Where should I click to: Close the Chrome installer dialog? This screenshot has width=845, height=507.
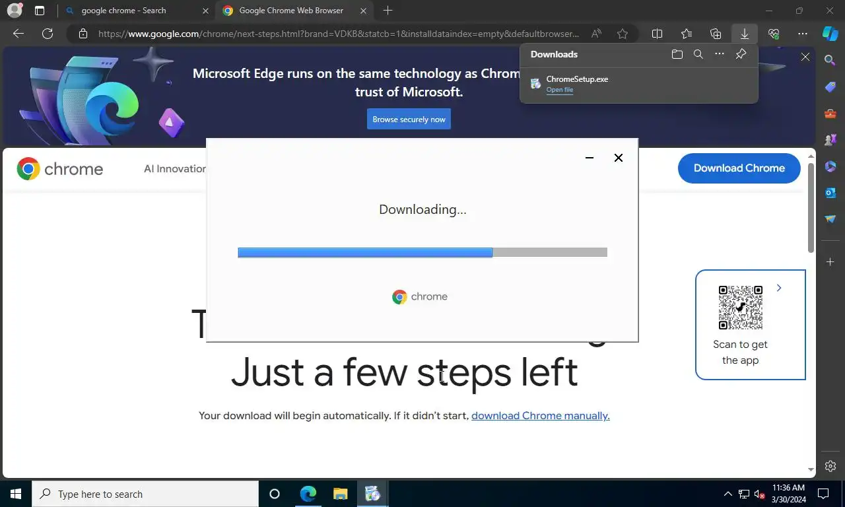(x=619, y=158)
